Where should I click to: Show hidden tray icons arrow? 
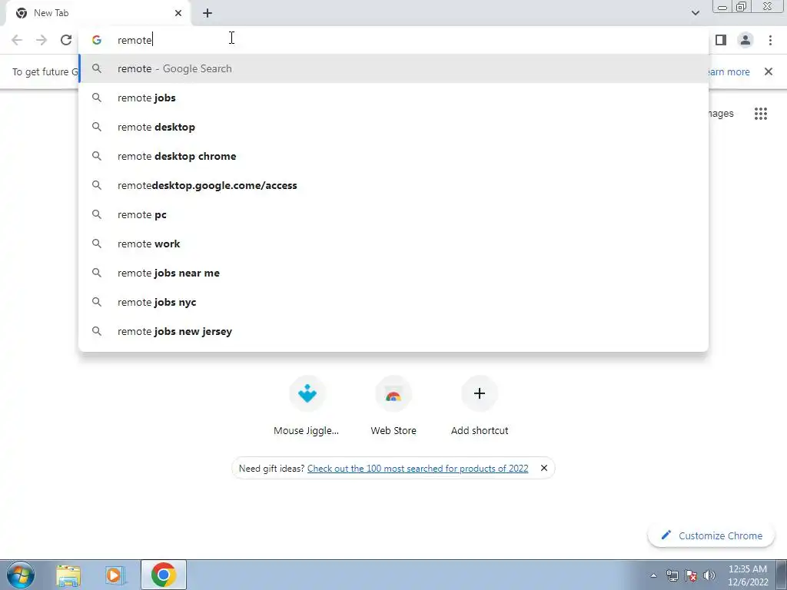(x=653, y=575)
